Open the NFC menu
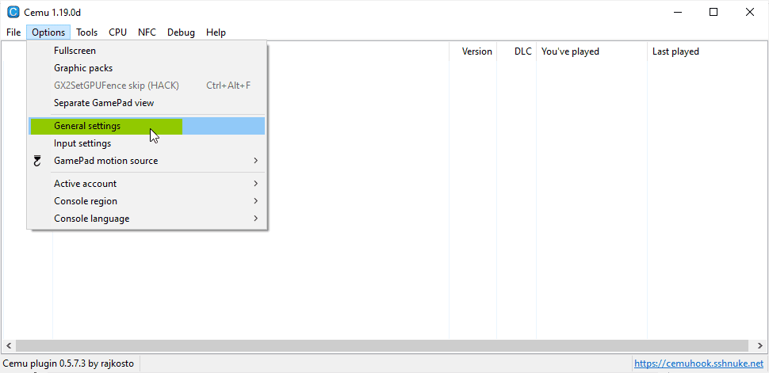Image resolution: width=769 pixels, height=373 pixels. [147, 32]
